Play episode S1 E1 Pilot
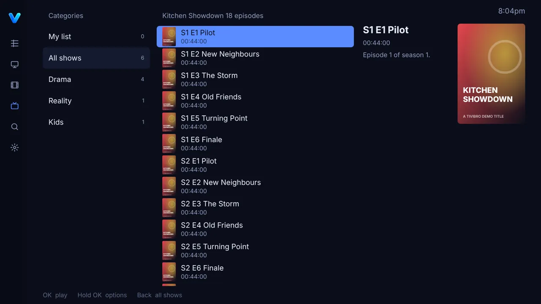541x304 pixels. tap(255, 37)
